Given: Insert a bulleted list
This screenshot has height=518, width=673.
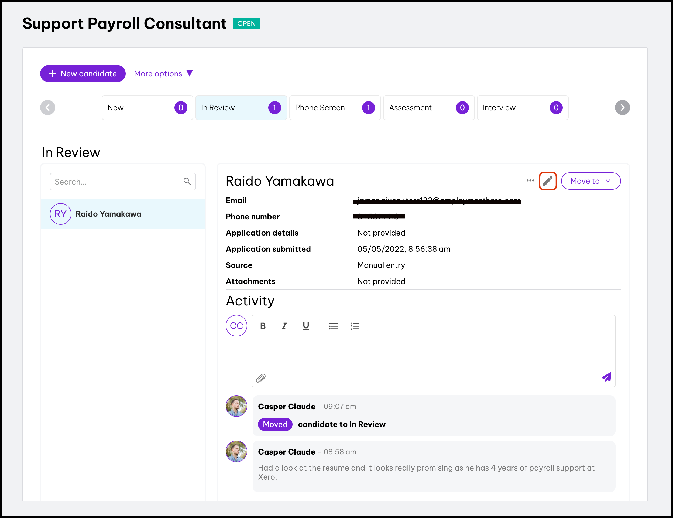Looking at the screenshot, I should [x=333, y=326].
